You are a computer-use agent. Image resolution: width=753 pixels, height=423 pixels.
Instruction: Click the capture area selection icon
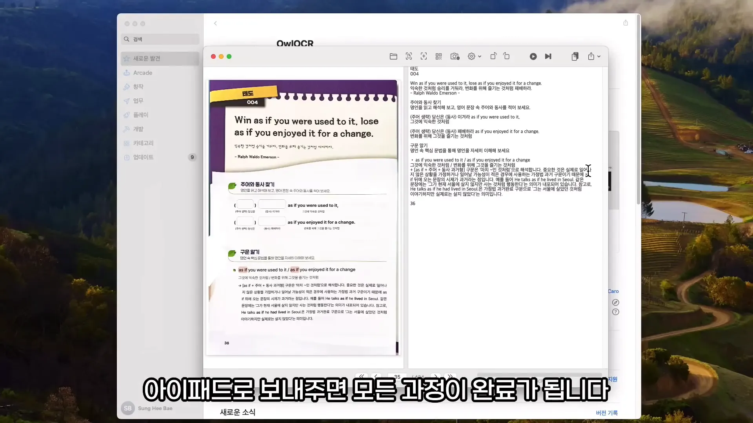424,56
